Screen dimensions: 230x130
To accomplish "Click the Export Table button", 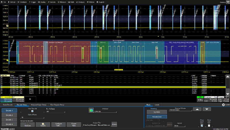I will [74, 124].
